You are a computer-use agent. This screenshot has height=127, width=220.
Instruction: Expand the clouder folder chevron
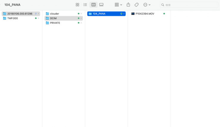click(81, 14)
